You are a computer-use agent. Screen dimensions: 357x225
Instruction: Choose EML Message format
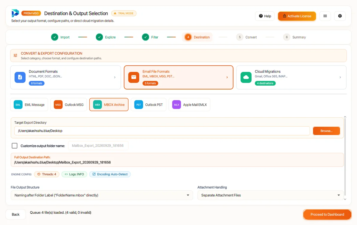point(29,105)
